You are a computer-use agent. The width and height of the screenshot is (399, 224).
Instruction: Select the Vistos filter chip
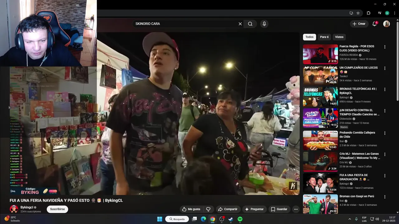[x=339, y=37]
